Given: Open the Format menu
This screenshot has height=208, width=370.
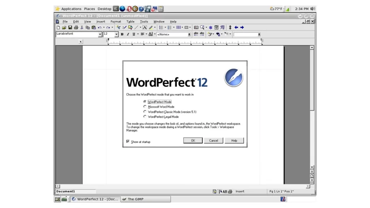Looking at the screenshot, I should pos(116,22).
